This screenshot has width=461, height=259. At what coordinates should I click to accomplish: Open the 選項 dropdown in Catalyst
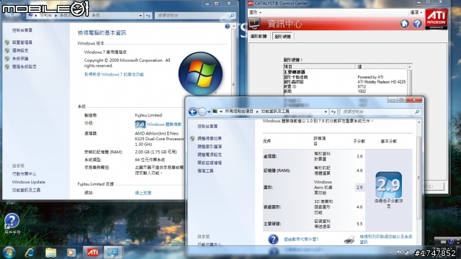416,12
